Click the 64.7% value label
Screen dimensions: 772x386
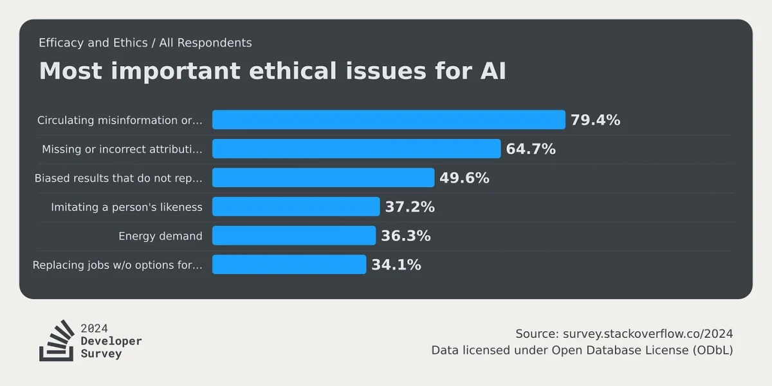click(531, 149)
